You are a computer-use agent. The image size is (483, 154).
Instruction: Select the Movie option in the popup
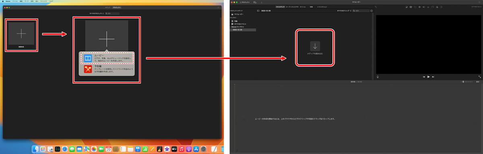(x=107, y=58)
